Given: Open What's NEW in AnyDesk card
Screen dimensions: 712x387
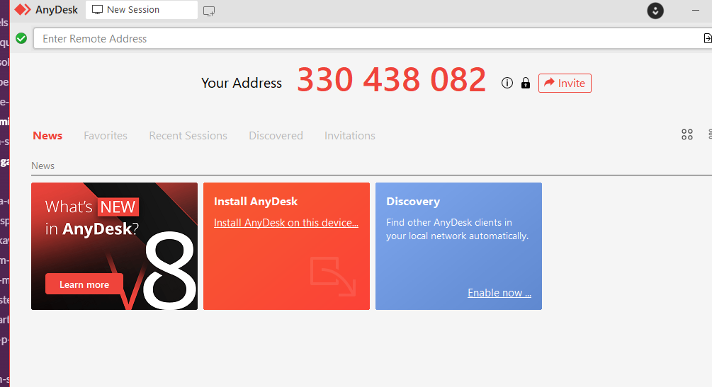Looking at the screenshot, I should pyautogui.click(x=115, y=246).
